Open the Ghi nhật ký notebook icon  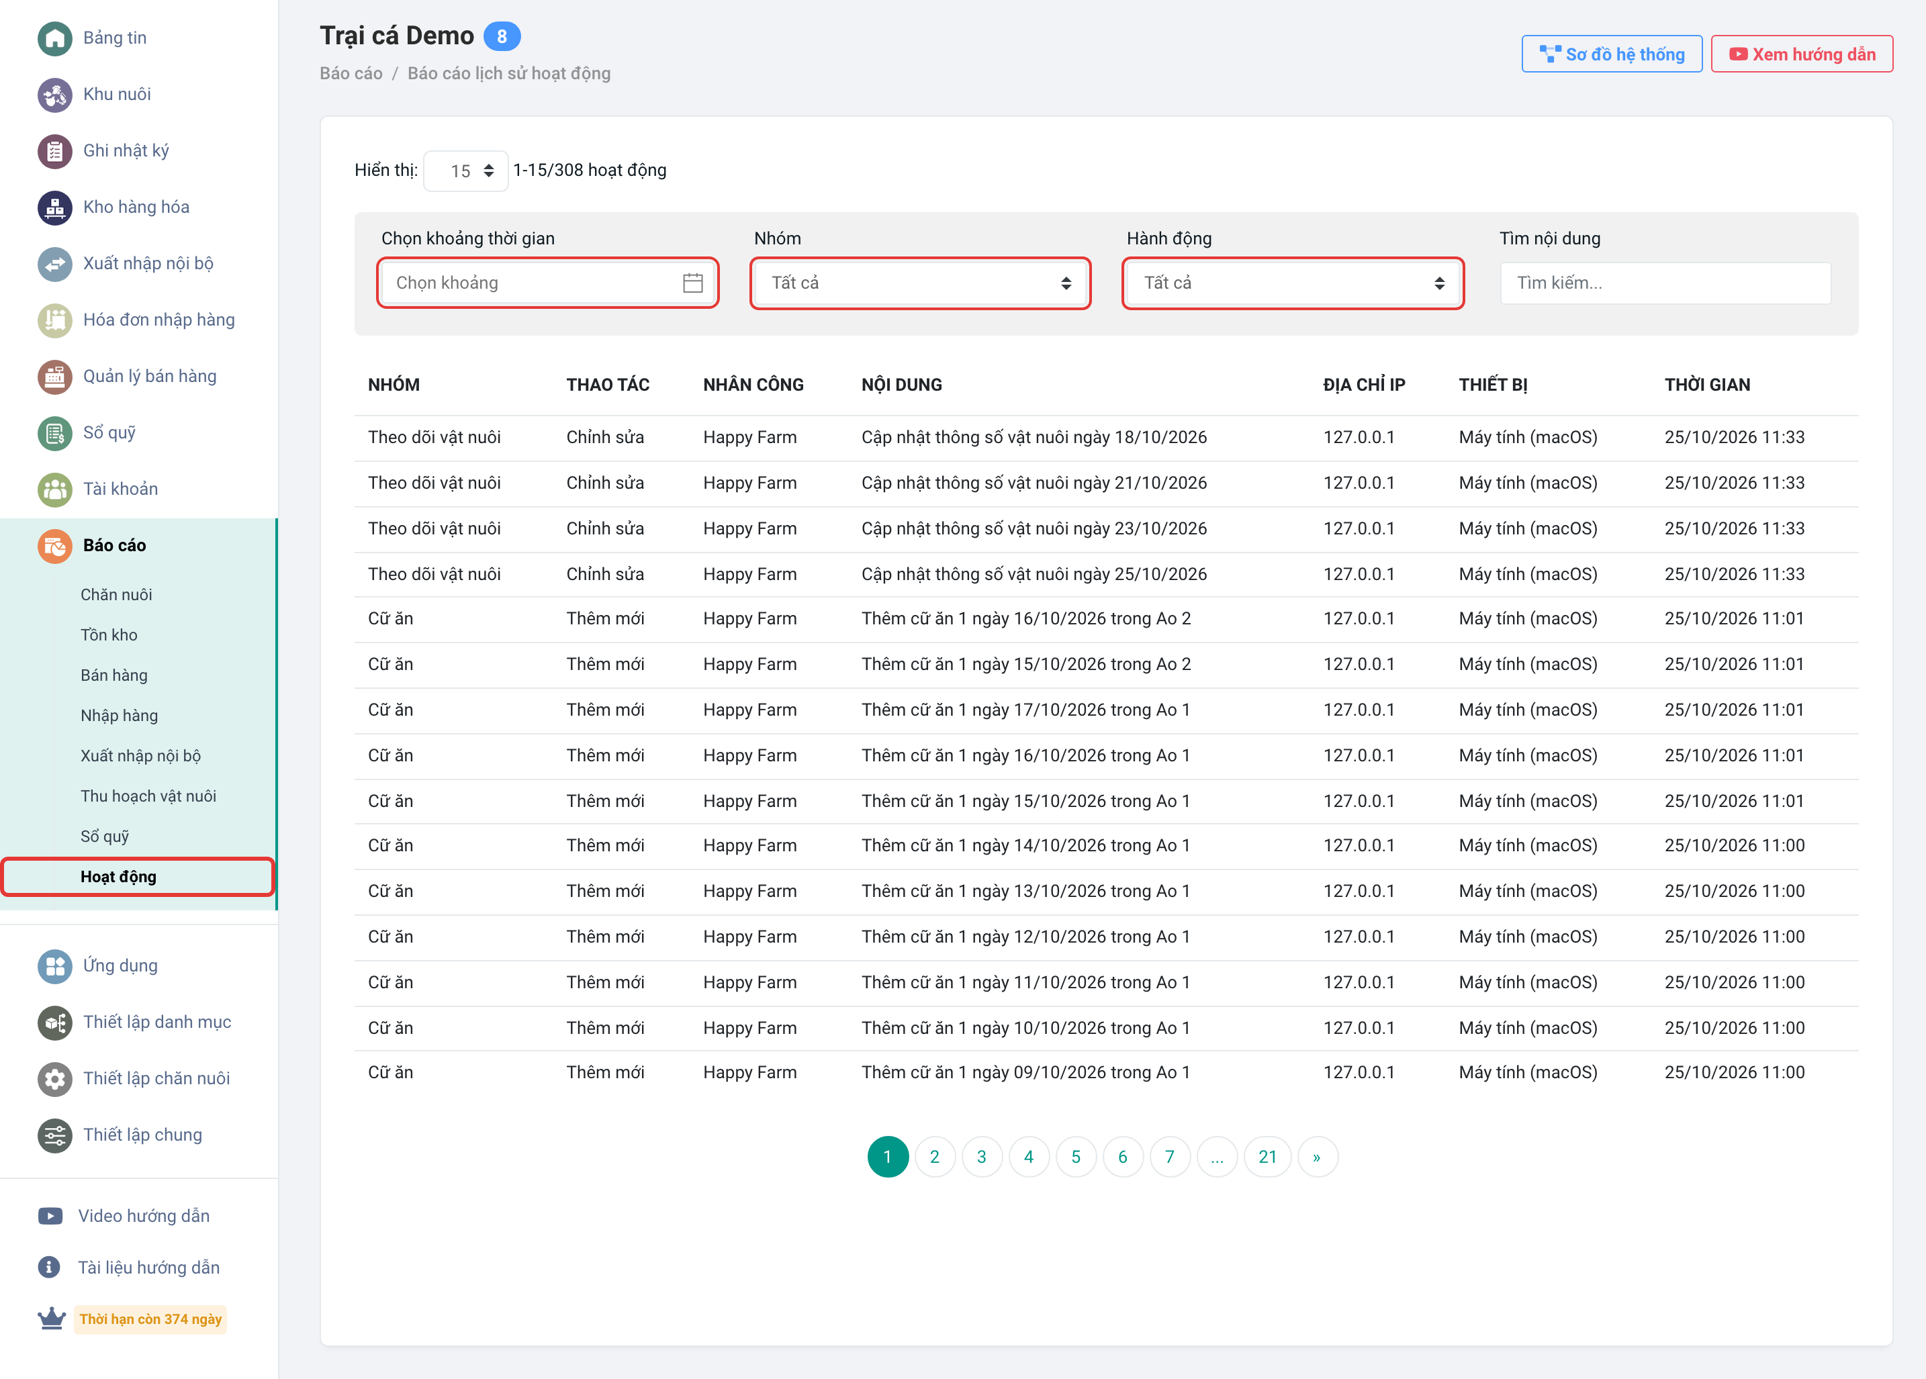coord(54,151)
